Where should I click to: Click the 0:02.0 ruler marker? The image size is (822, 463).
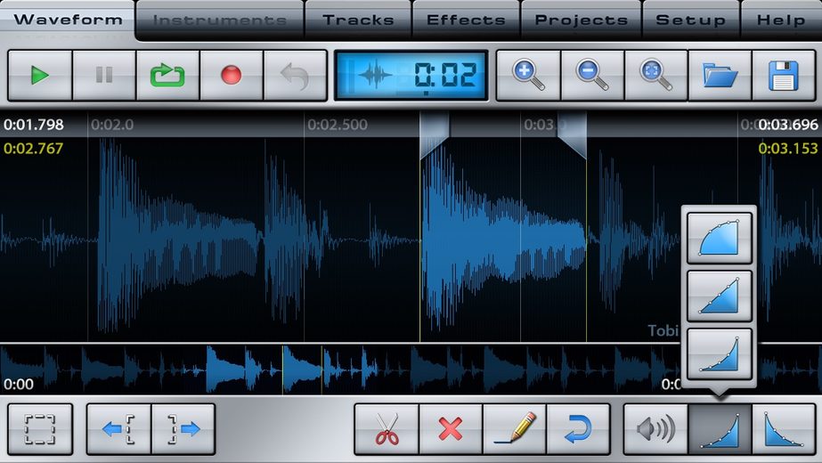(112, 125)
